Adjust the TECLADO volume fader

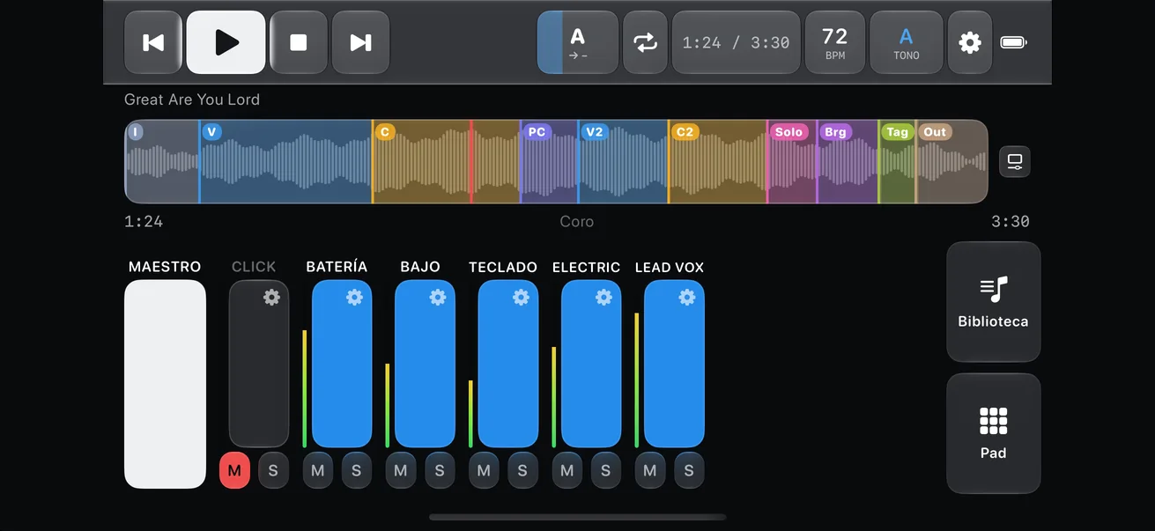508,364
